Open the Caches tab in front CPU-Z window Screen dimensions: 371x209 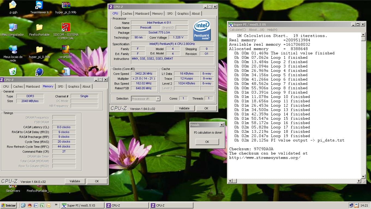(127, 14)
